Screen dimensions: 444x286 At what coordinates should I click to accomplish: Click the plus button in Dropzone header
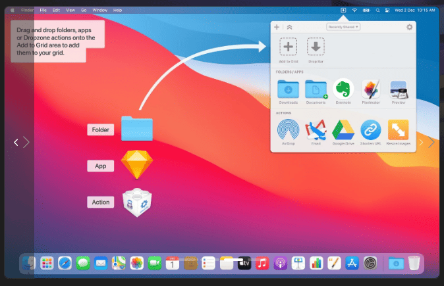(277, 27)
